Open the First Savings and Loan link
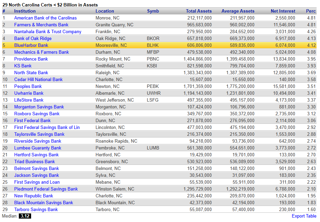320x222 pixels. [x=37, y=182]
